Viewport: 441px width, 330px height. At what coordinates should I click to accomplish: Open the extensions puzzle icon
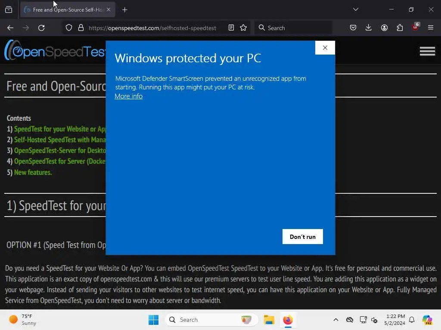tap(400, 27)
